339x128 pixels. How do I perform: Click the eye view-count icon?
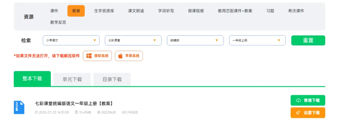tap(99, 112)
